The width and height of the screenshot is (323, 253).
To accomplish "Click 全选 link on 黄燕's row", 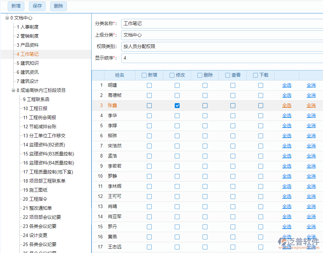I will click(286, 236).
